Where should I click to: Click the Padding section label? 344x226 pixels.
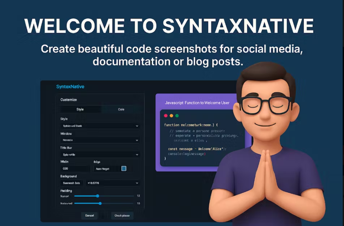click(x=66, y=191)
